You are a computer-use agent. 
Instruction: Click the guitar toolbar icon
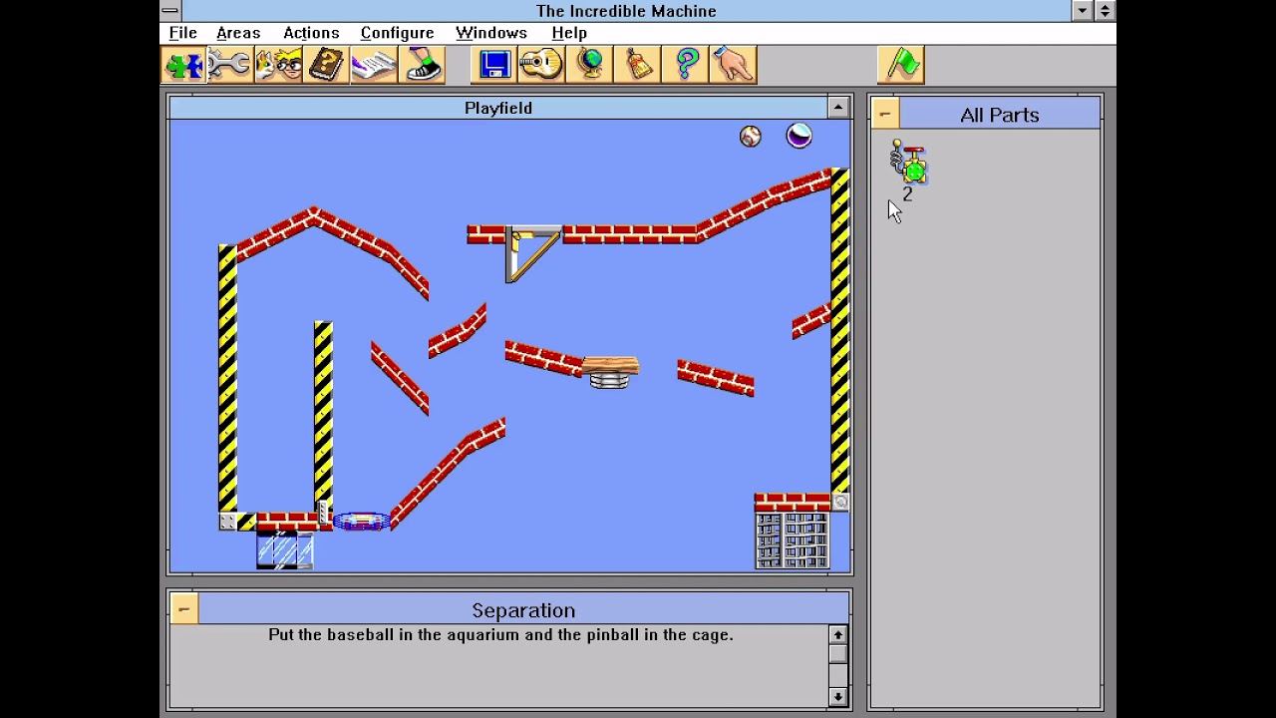tap(541, 65)
